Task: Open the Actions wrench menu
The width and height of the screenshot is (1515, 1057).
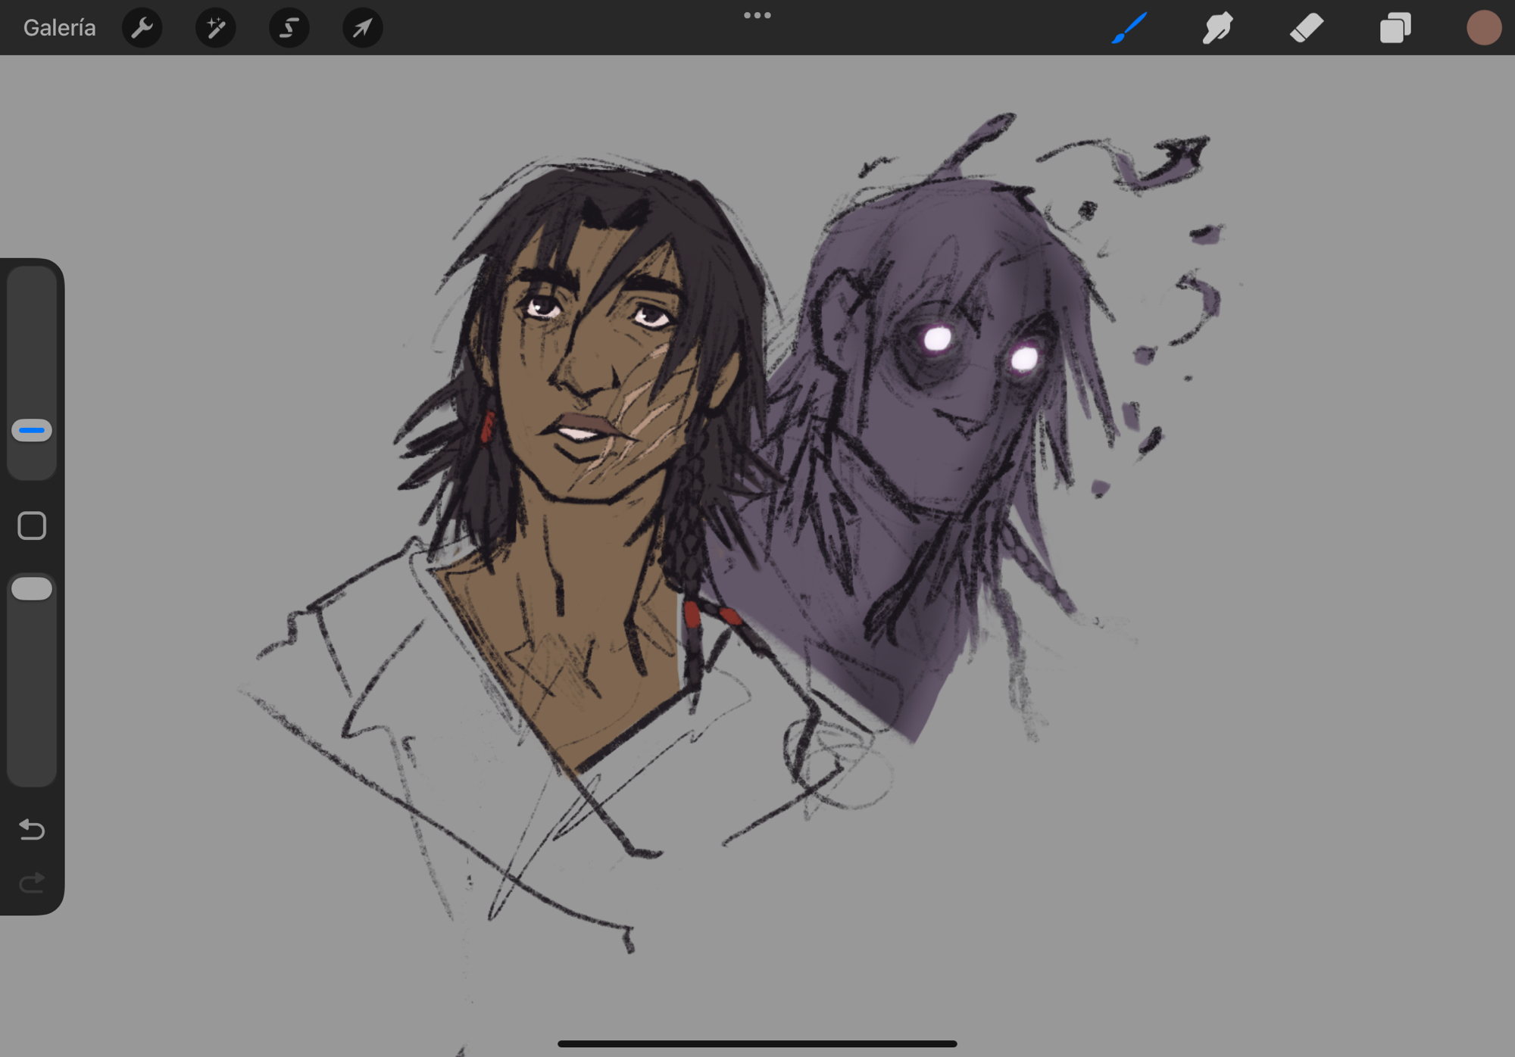Action: 142,28
